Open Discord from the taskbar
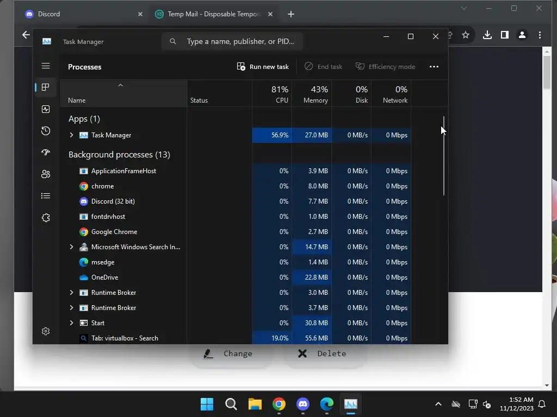The width and height of the screenshot is (557, 417). pos(302,404)
